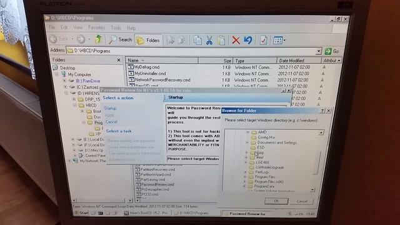Screen dimensions: 400x225
Task: Open the Help menu
Action: click(x=131, y=28)
